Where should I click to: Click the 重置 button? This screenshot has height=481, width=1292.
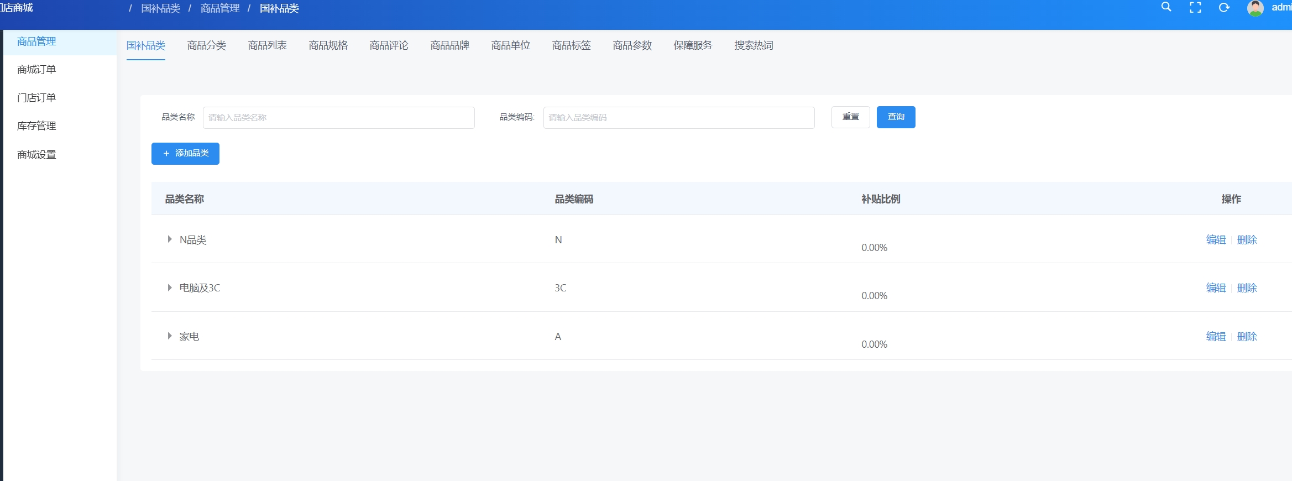pos(850,117)
